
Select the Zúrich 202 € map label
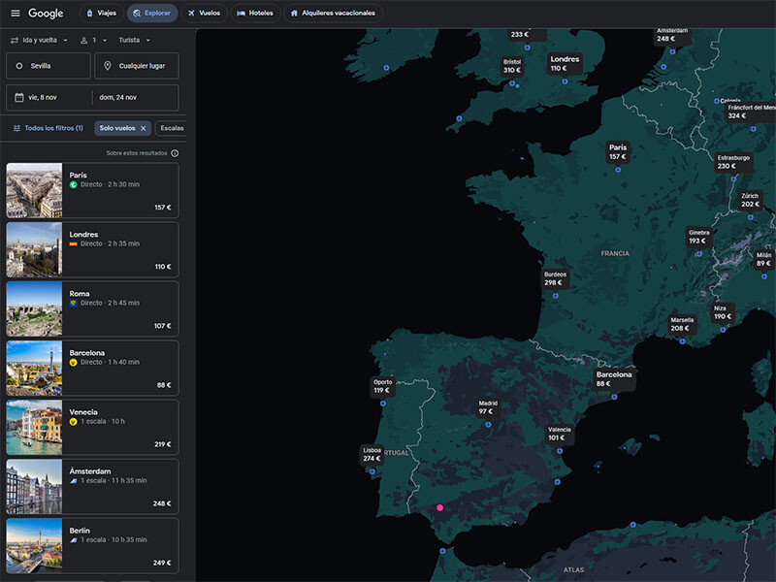[x=750, y=200]
